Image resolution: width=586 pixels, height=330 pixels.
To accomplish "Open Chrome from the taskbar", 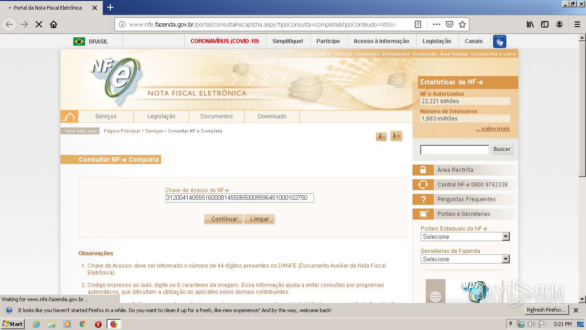I will coord(82,324).
